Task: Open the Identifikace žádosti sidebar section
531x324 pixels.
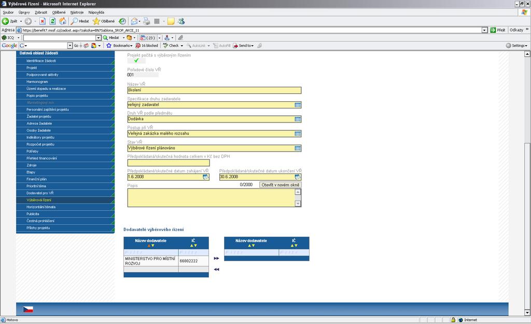Action: (65, 61)
